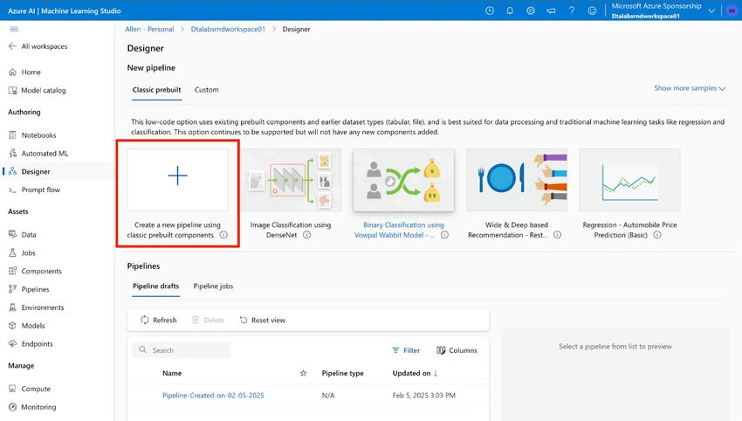
Task: Open the help question mark icon
Action: tap(572, 10)
